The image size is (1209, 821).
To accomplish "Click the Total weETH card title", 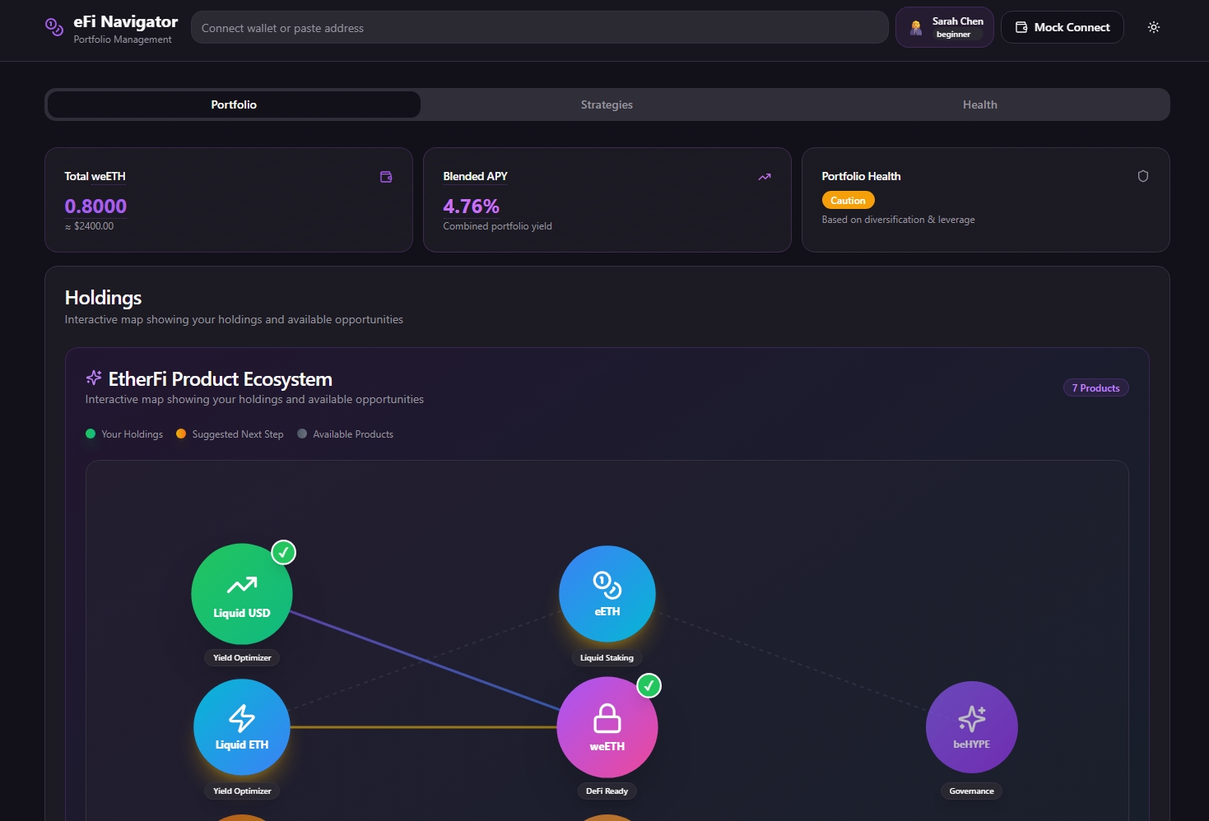I will click(x=95, y=176).
